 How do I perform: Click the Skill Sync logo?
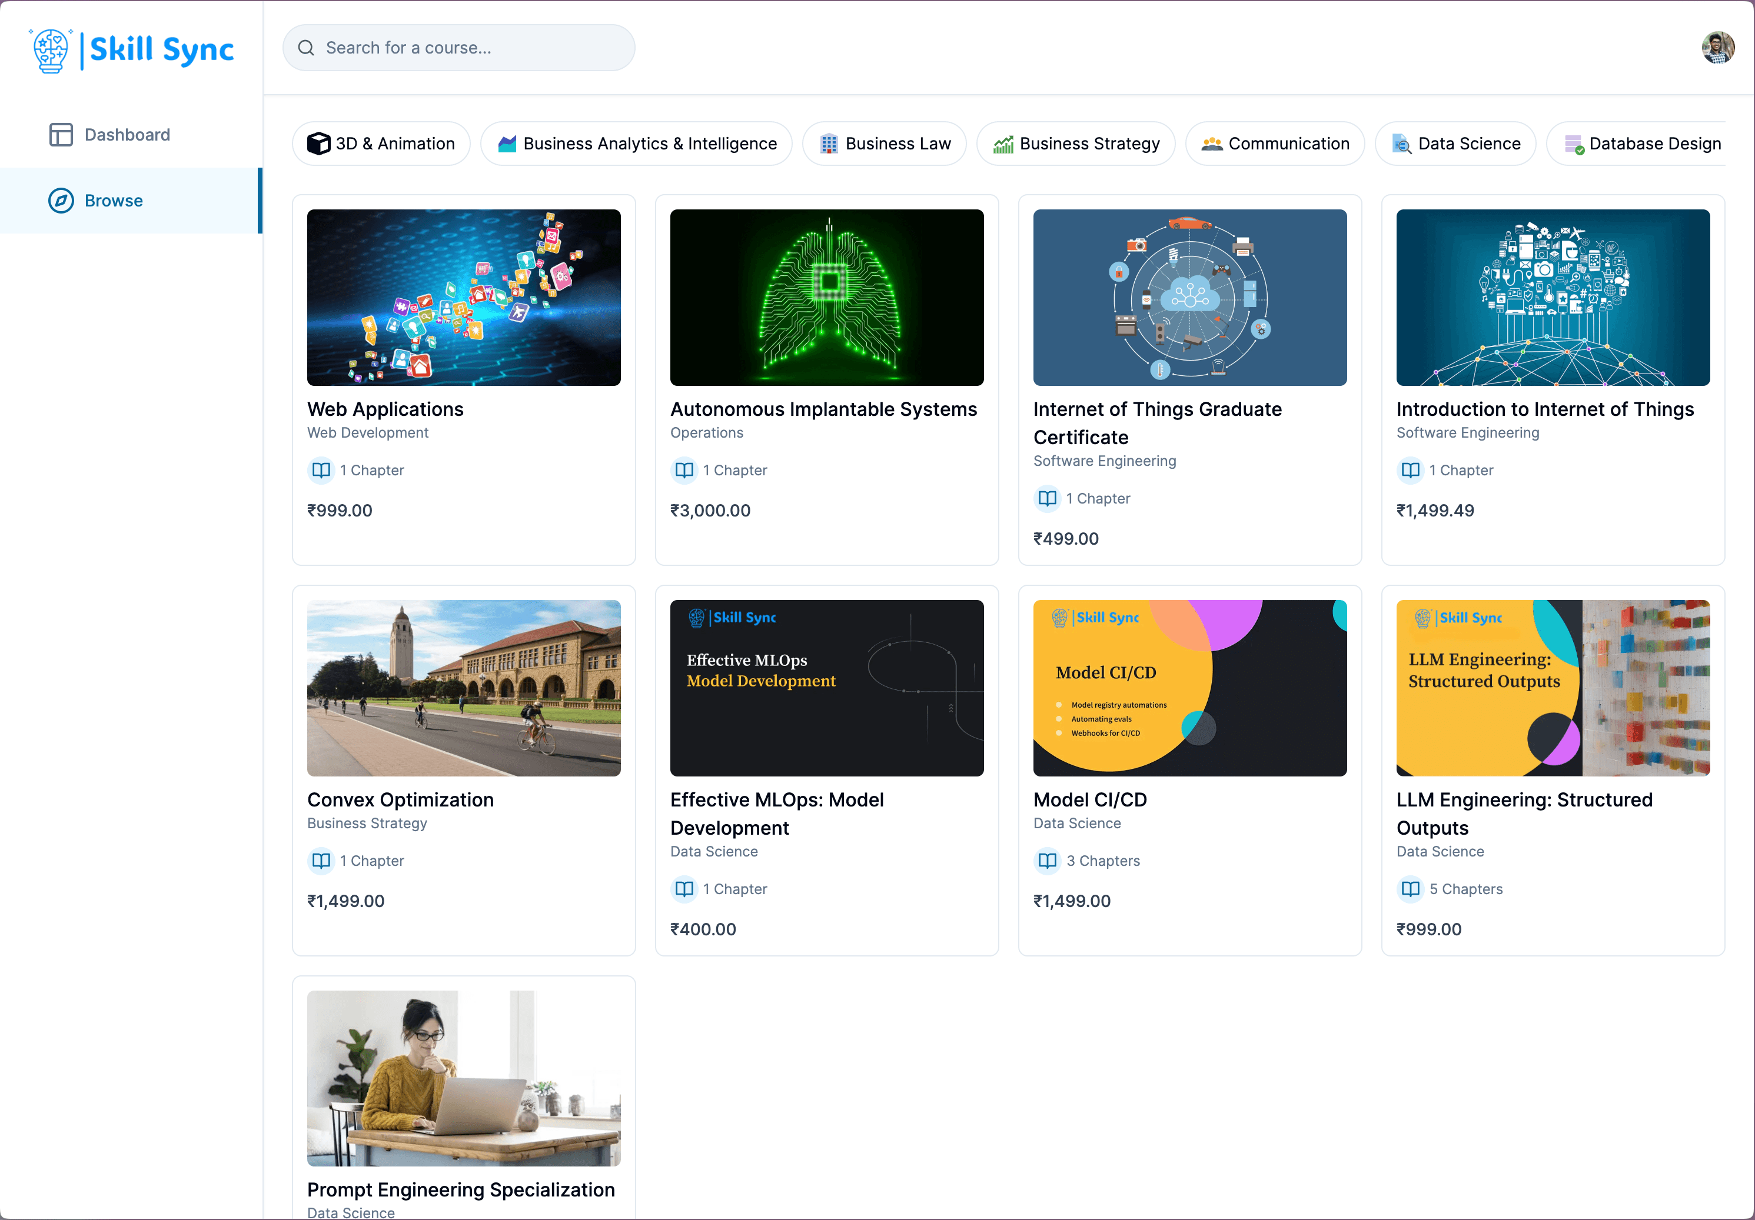click(131, 48)
